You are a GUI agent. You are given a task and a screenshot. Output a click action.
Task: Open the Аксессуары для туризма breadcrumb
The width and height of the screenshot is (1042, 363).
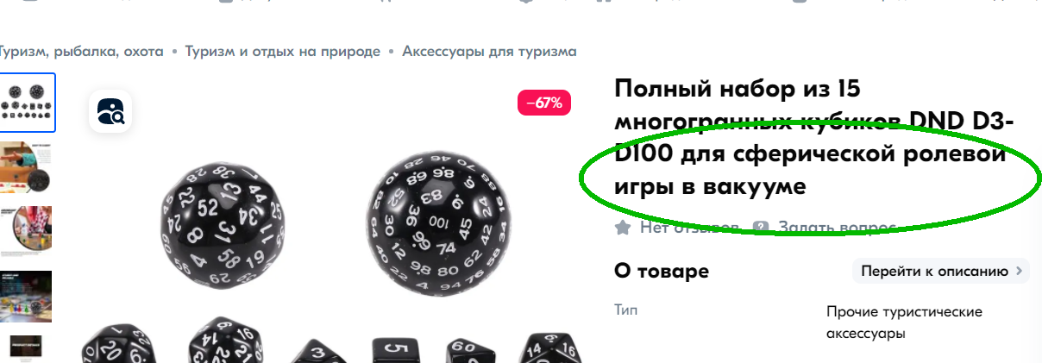[x=489, y=52]
